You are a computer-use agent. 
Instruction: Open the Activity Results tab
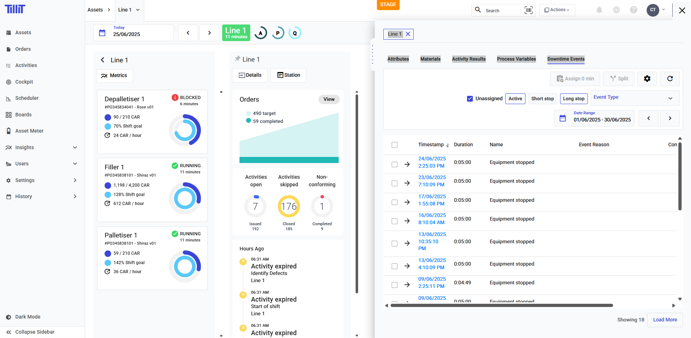point(468,59)
